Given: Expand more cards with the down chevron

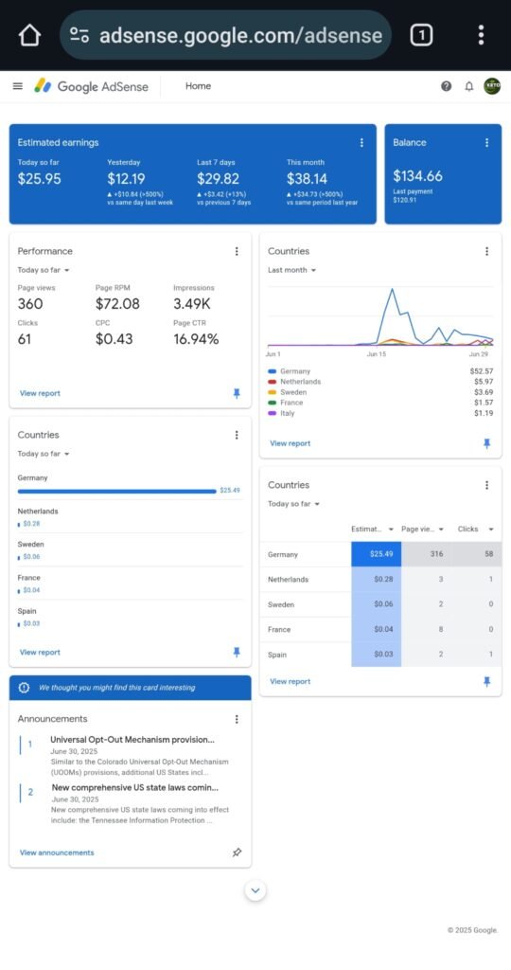Looking at the screenshot, I should [x=255, y=890].
